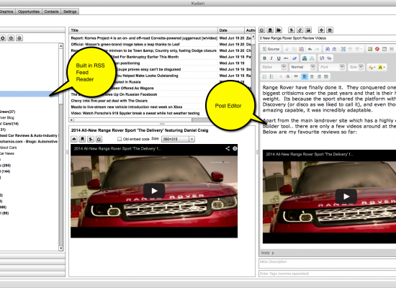Toggle Underline formatting in the post editor

[x=279, y=58]
